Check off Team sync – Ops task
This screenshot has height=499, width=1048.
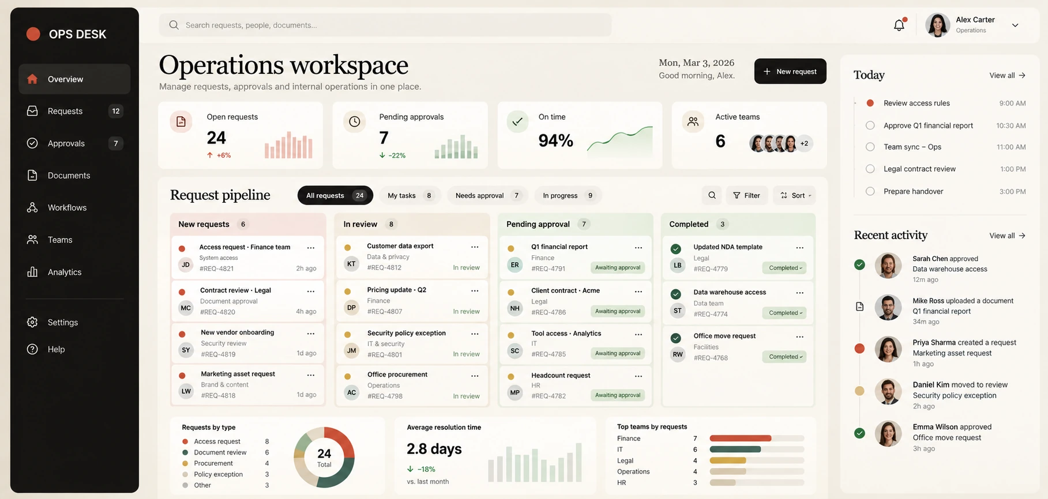870,147
